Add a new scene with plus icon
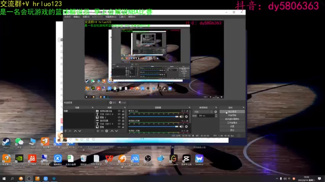Screen dimensions: 325x182 pyautogui.click(x=65, y=131)
